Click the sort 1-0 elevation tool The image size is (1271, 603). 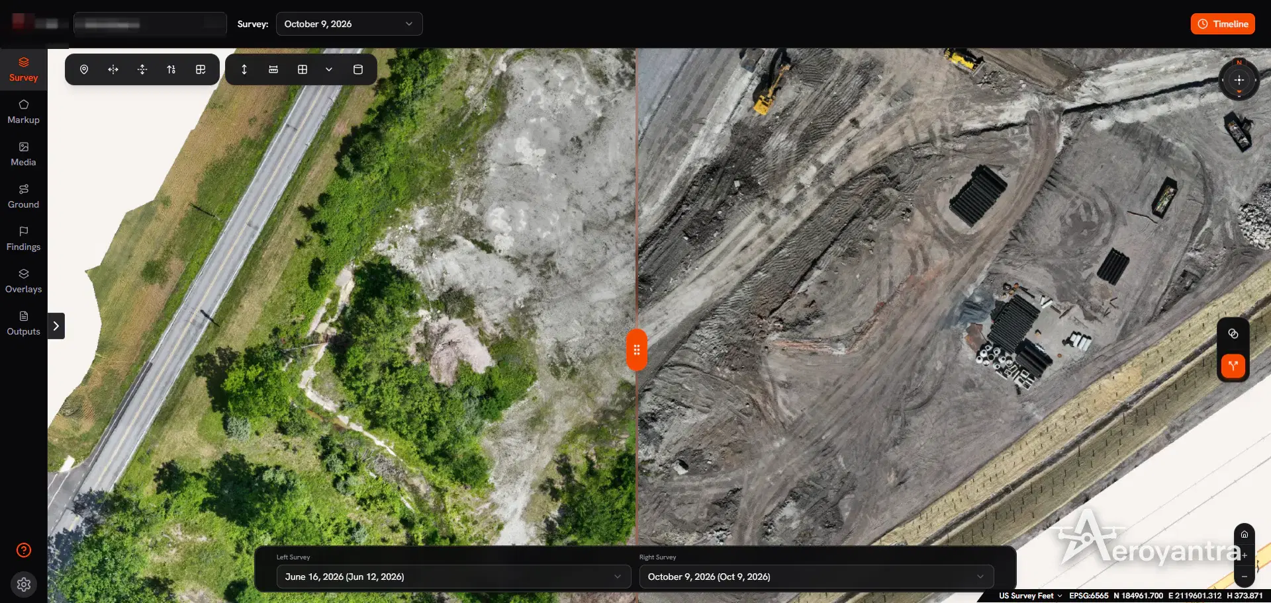171,69
